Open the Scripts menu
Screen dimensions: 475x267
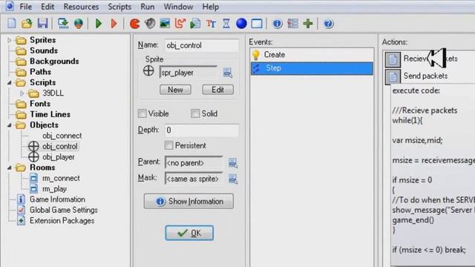coord(119,7)
